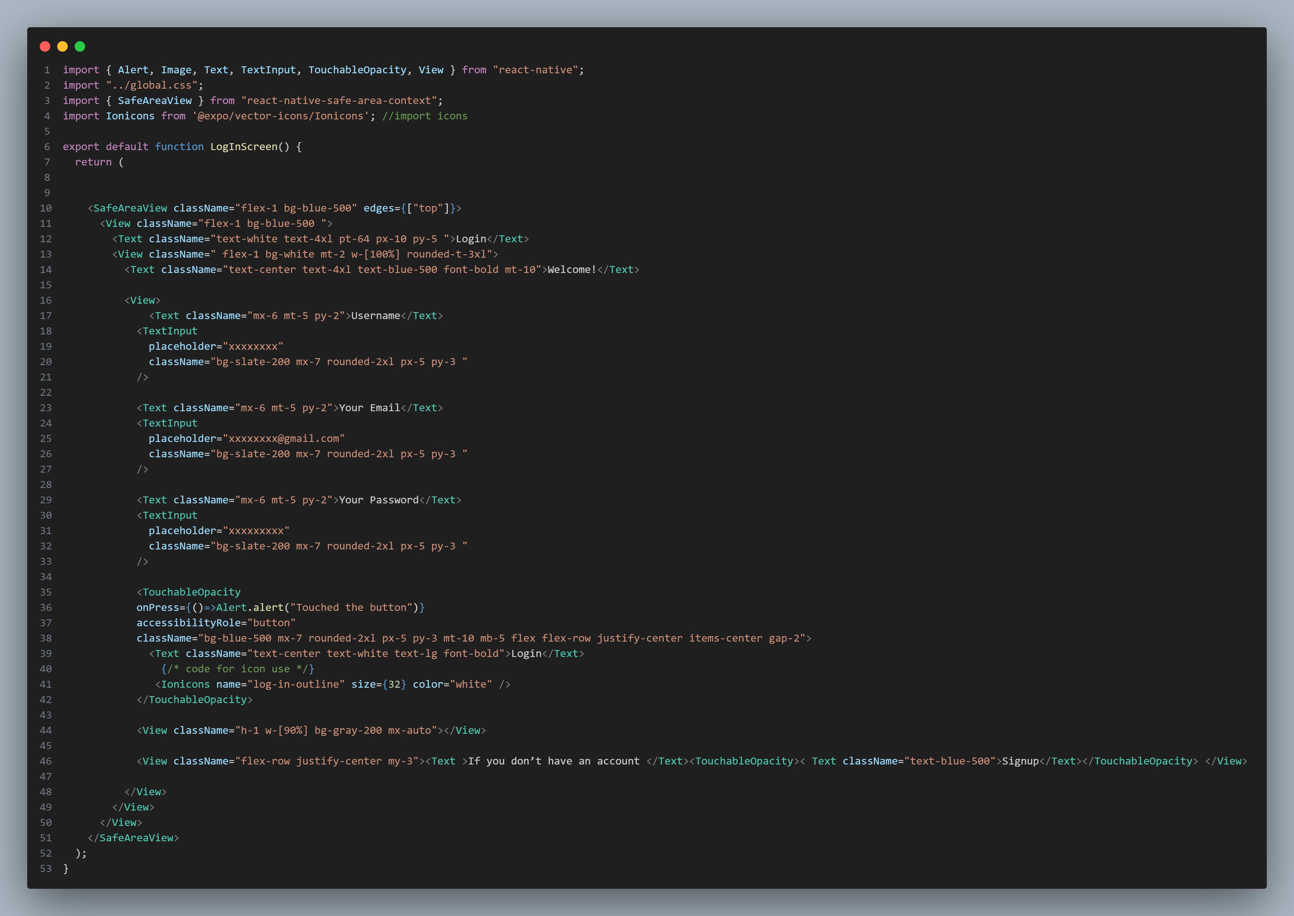The height and width of the screenshot is (916, 1294).
Task: Click the green maximize window dot
Action: [80, 46]
